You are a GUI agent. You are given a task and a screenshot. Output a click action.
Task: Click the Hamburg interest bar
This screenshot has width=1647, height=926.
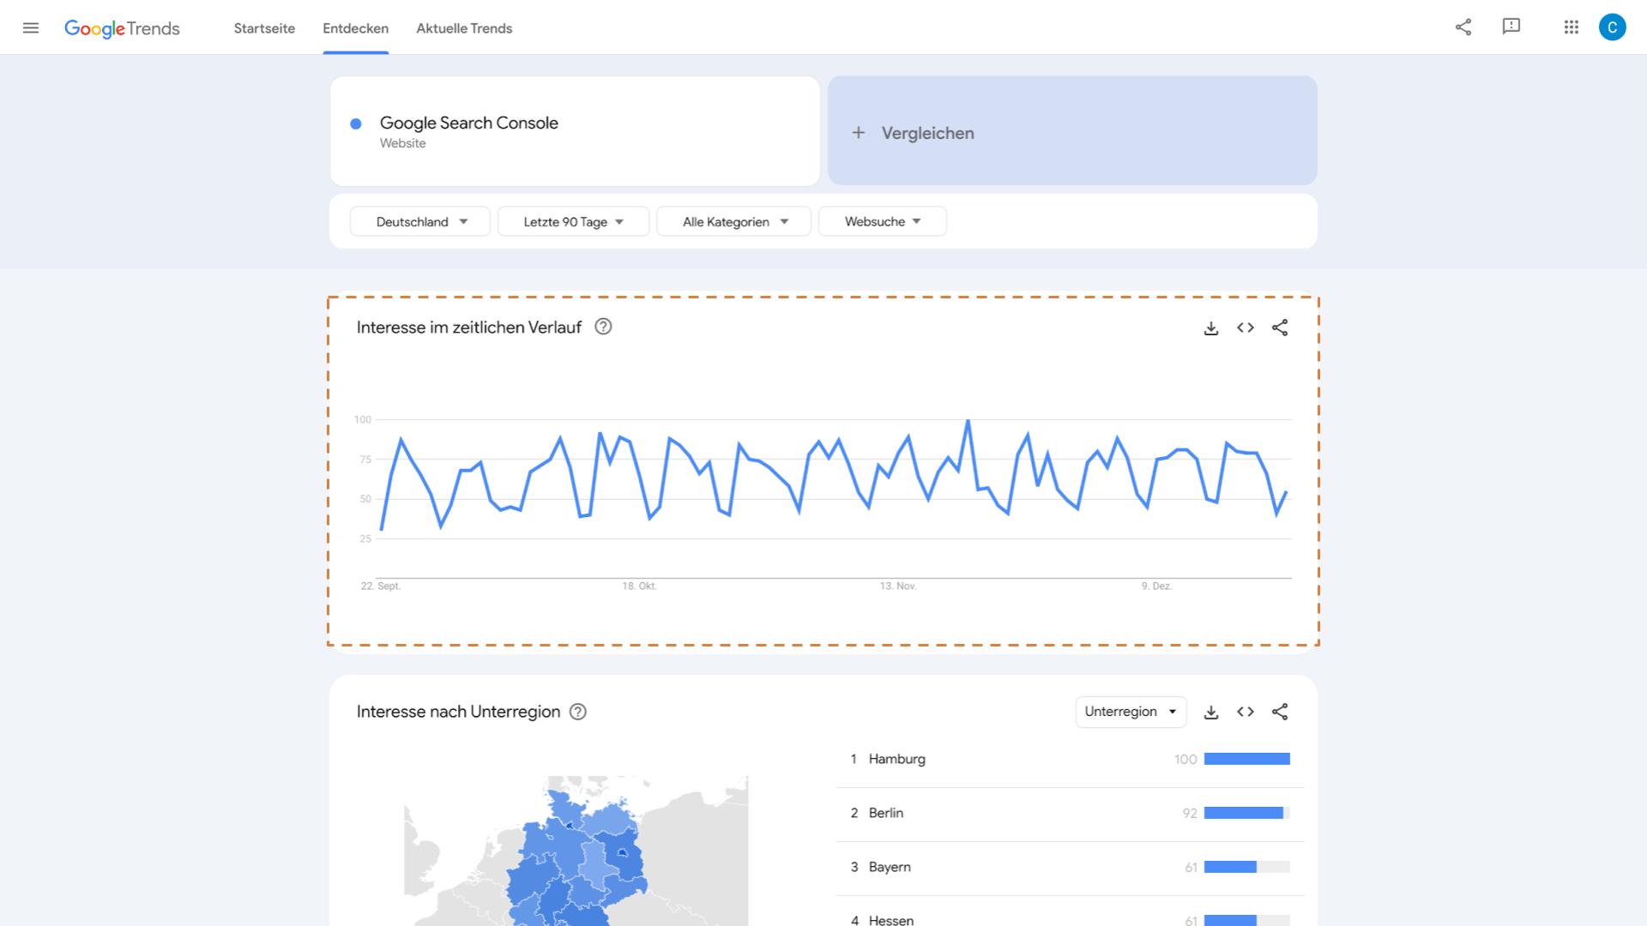pyautogui.click(x=1247, y=759)
